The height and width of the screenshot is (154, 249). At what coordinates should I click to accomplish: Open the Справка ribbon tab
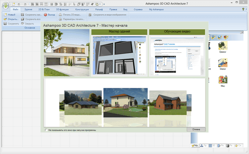click(138, 9)
